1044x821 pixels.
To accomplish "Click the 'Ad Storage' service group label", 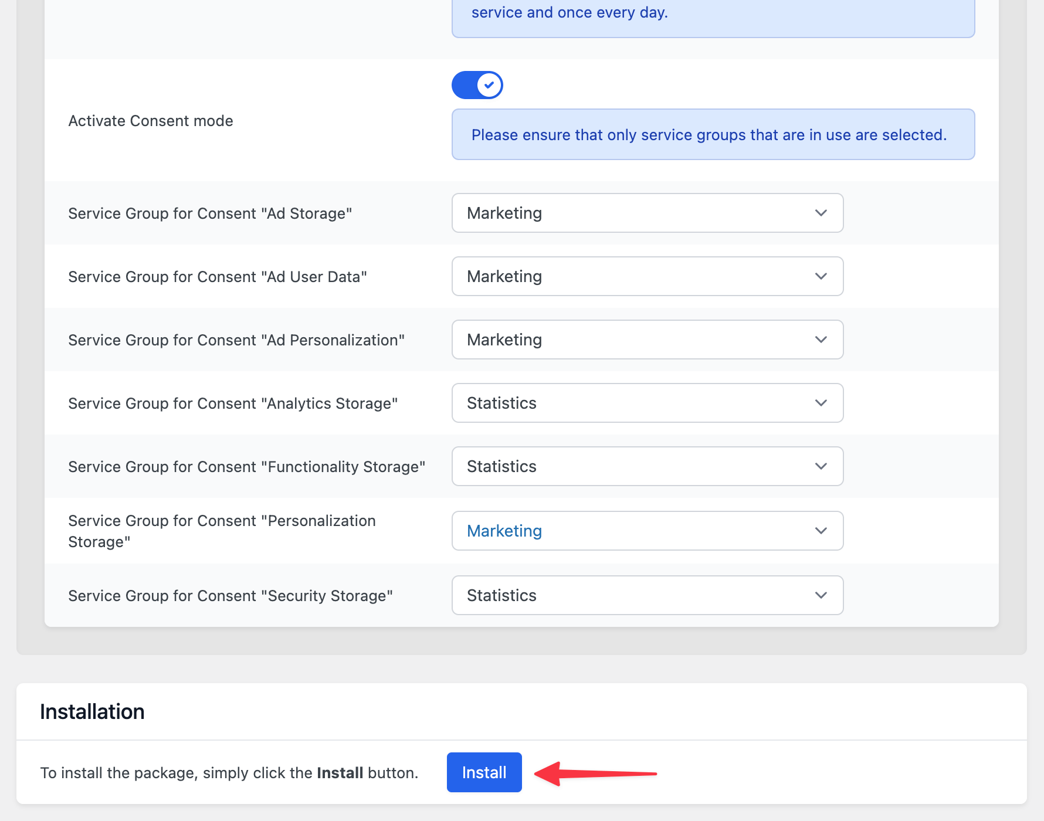I will point(210,213).
